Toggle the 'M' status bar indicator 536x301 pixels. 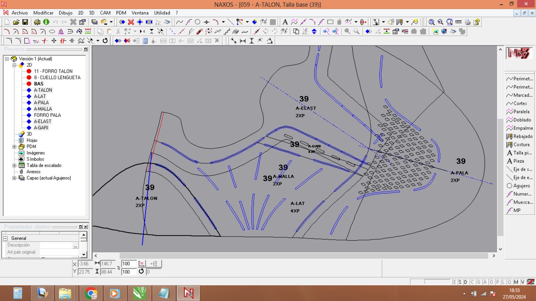(x=516, y=282)
